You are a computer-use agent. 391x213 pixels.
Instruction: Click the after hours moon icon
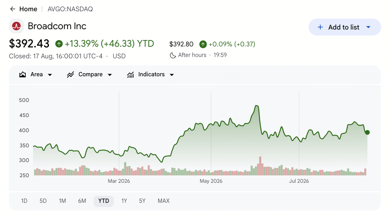(173, 55)
